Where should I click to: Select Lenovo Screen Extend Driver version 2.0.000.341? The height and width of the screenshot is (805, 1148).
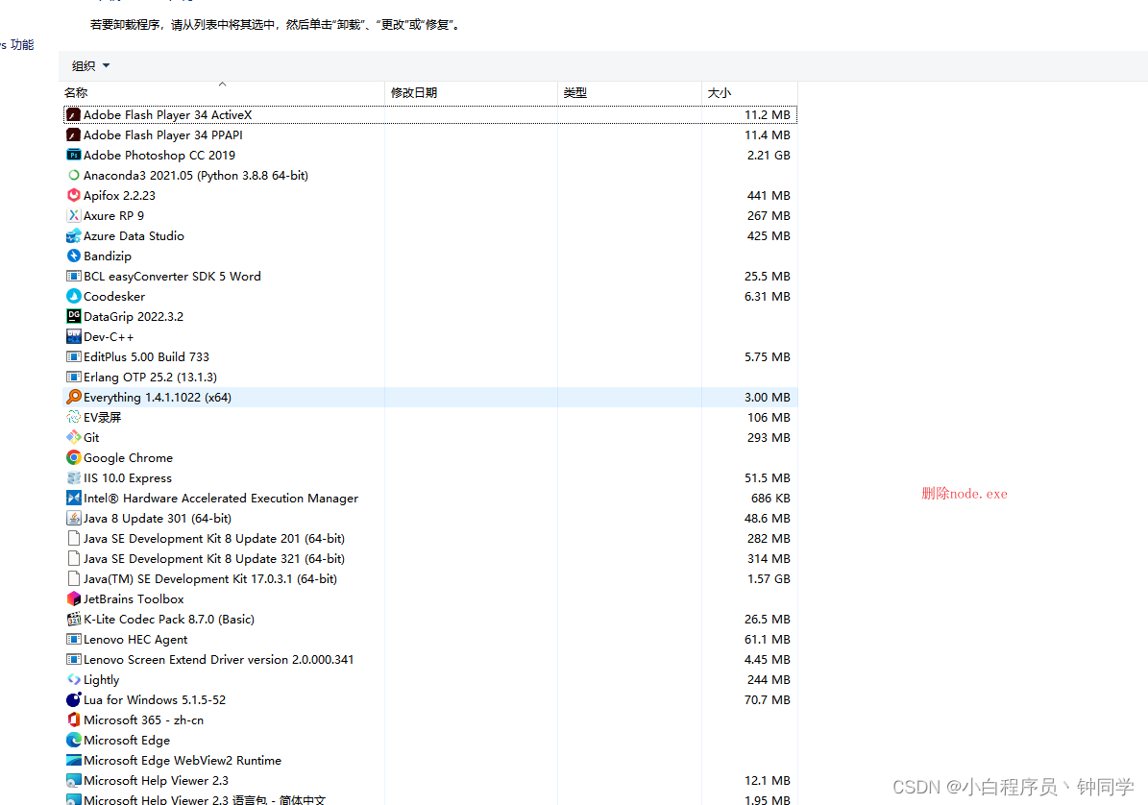(x=430, y=659)
